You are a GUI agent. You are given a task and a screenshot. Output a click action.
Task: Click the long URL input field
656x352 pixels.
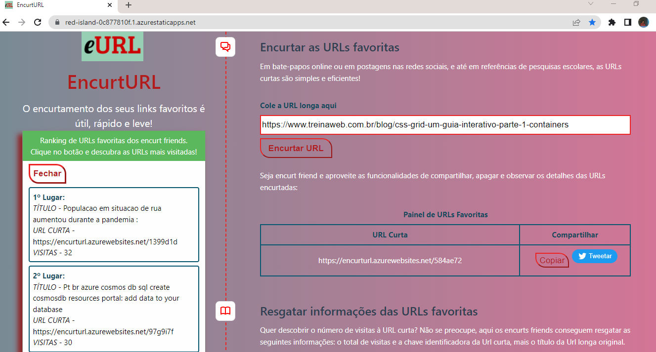445,125
